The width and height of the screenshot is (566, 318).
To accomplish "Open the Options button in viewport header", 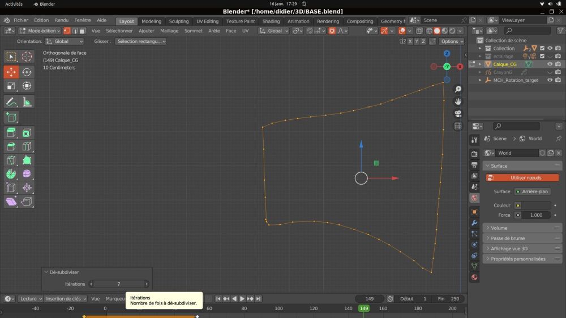I will [451, 41].
